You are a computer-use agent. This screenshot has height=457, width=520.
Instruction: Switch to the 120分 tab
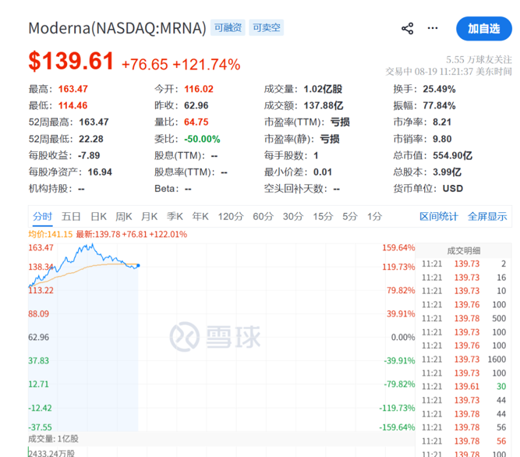231,217
